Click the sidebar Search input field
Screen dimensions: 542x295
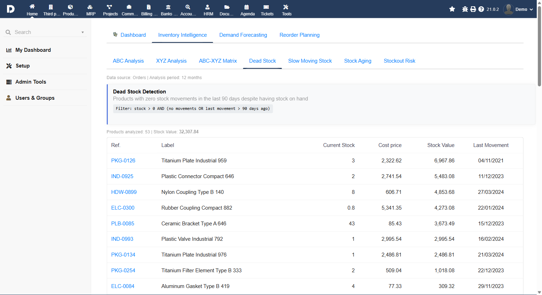[46, 32]
